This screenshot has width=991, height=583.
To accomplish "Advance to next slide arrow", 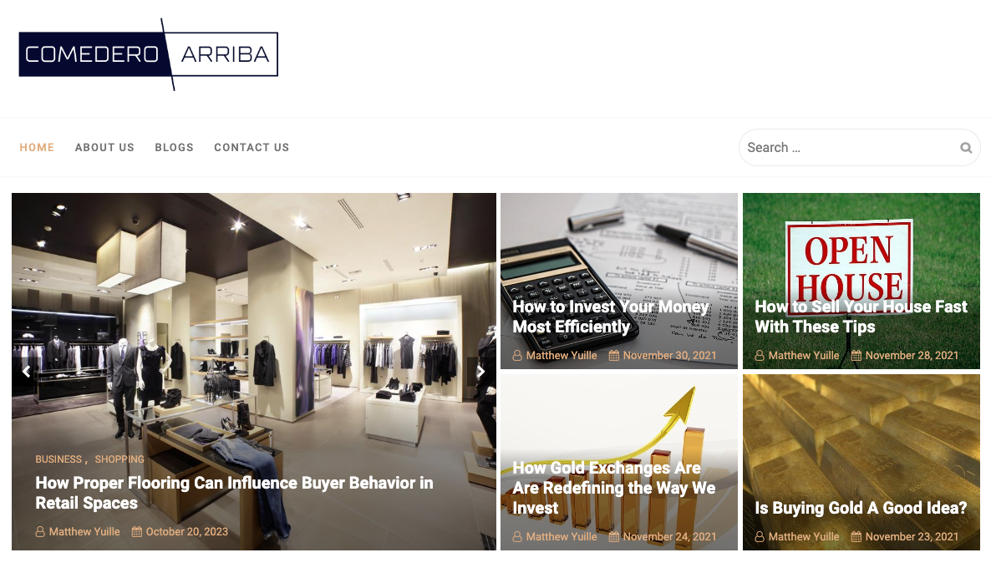I will 481,372.
